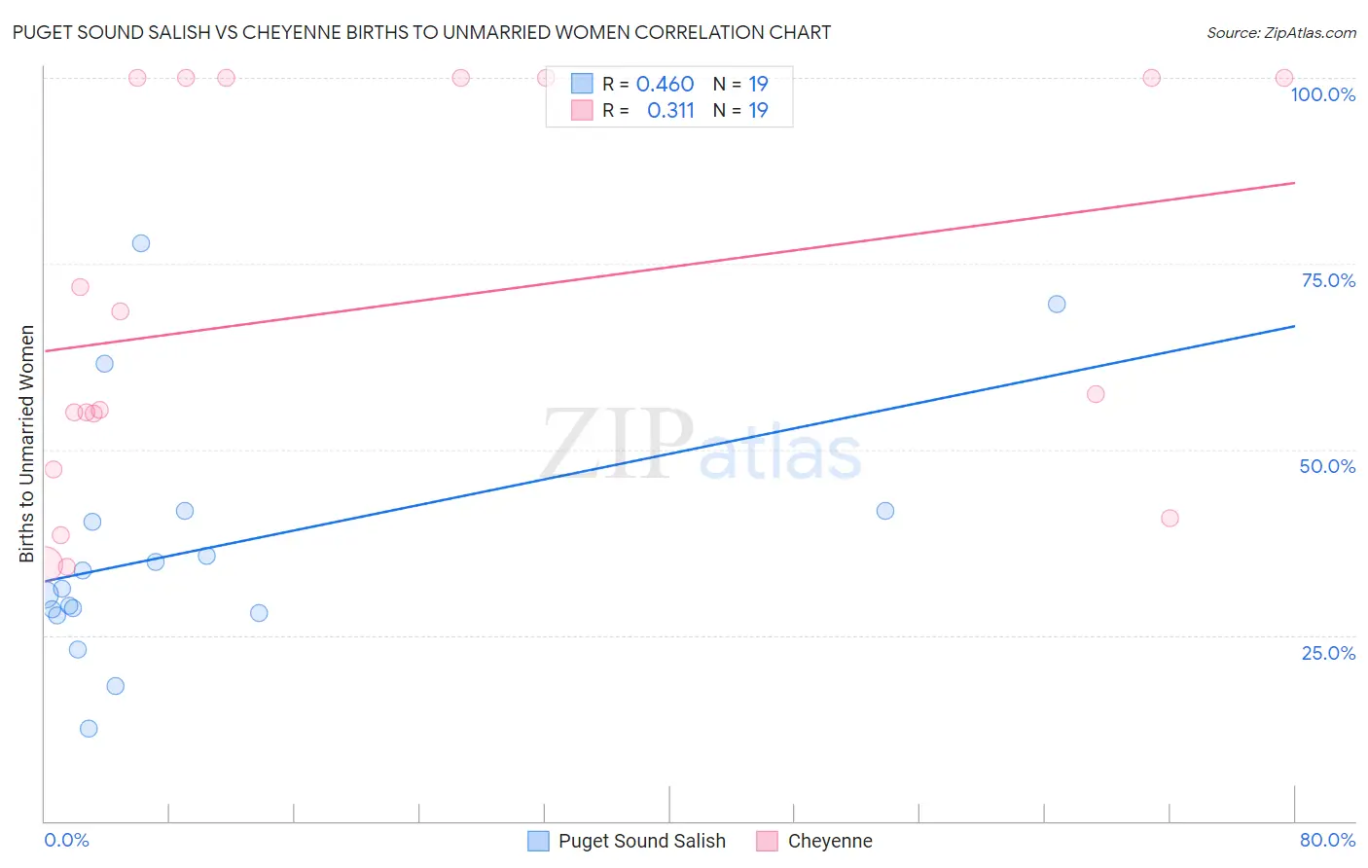1368x868 pixels.
Task: Click the chart title text
Action: click(x=421, y=32)
